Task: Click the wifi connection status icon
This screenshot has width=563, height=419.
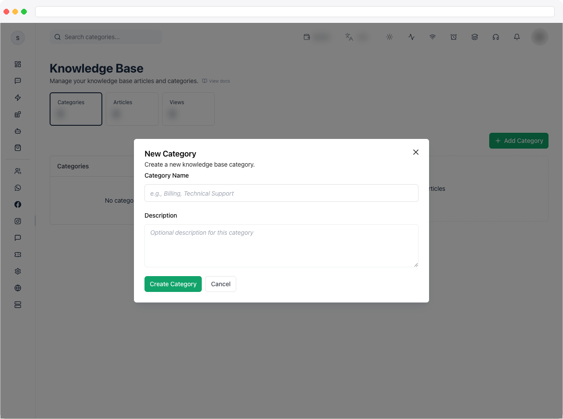Action: 433,37
